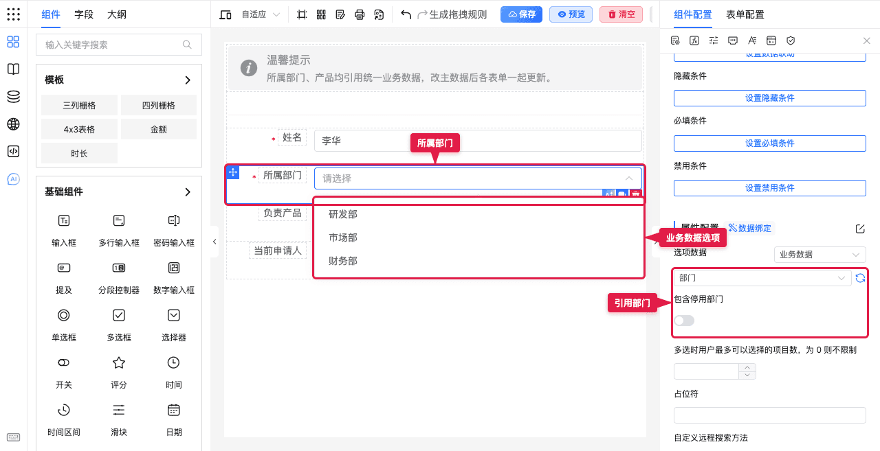Click the grid layout toolbar icon

pos(321,14)
